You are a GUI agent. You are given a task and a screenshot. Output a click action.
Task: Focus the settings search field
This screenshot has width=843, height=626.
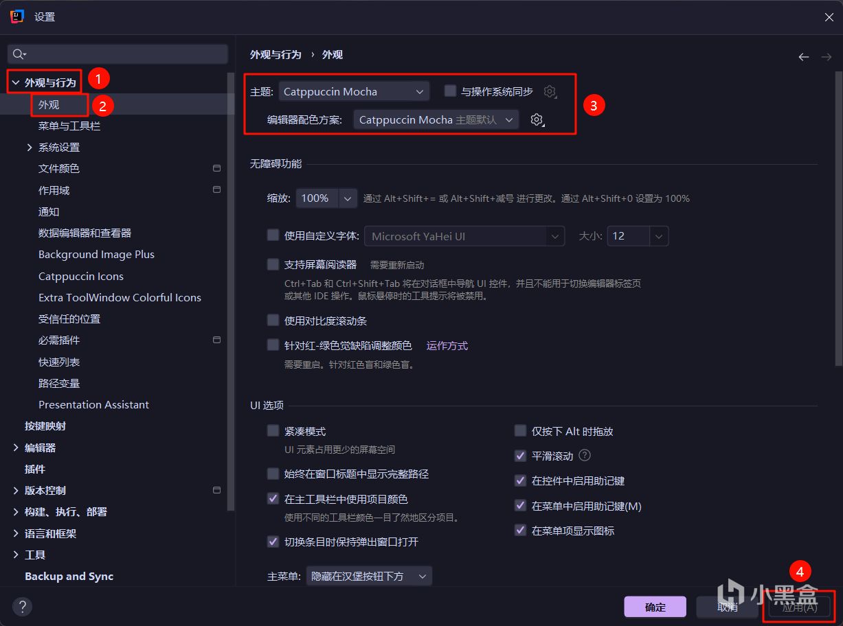(x=117, y=54)
